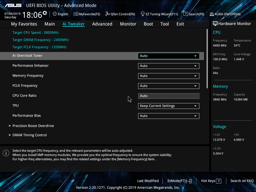Click the Hardware Monitor screen icon
The height and width of the screenshot is (192, 256).
[x=215, y=24]
